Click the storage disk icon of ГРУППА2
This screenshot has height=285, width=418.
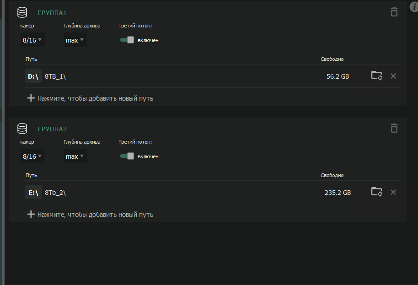(22, 129)
